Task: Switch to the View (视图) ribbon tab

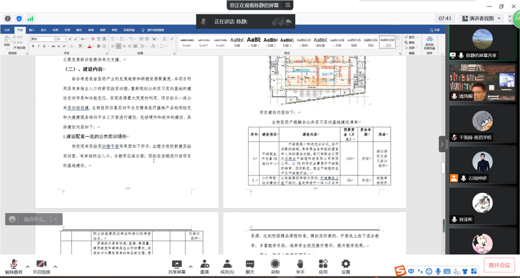Action: click(x=103, y=30)
